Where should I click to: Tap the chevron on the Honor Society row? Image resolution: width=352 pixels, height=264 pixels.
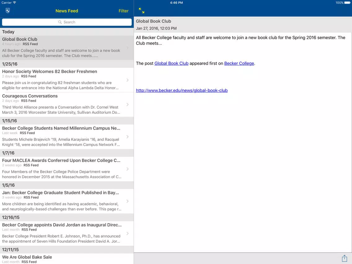[128, 80]
